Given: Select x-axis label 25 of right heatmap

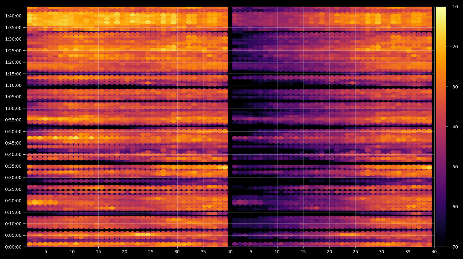Looking at the screenshot, I should pos(355,252).
